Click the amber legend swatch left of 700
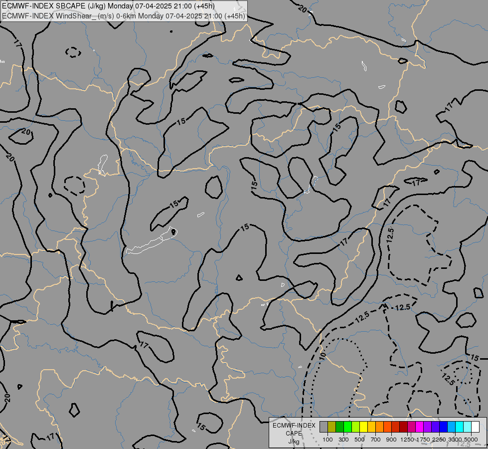The height and width of the screenshot is (449, 488). coord(371,427)
